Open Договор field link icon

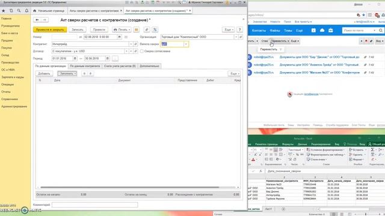(135, 51)
